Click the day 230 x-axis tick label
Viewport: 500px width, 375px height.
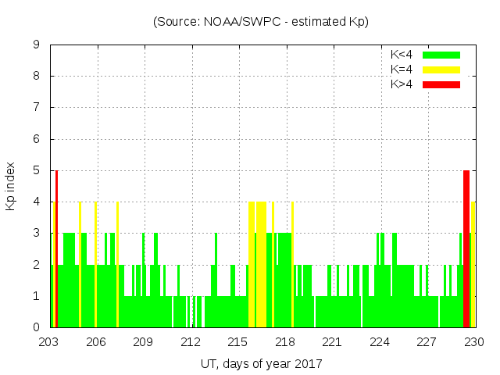pos(474,342)
